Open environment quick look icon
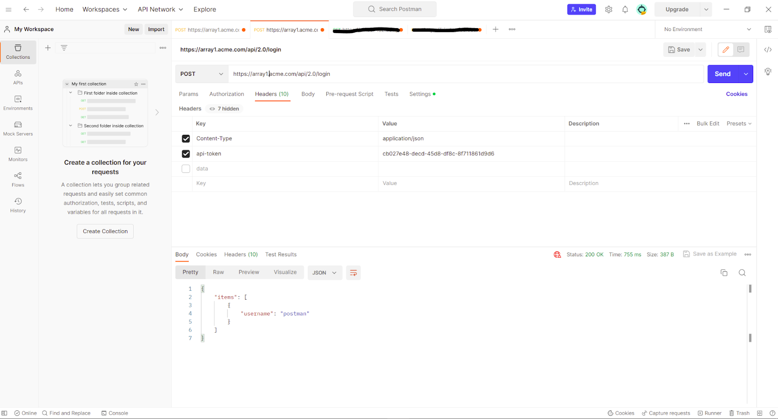The width and height of the screenshot is (778, 419). tap(768, 29)
